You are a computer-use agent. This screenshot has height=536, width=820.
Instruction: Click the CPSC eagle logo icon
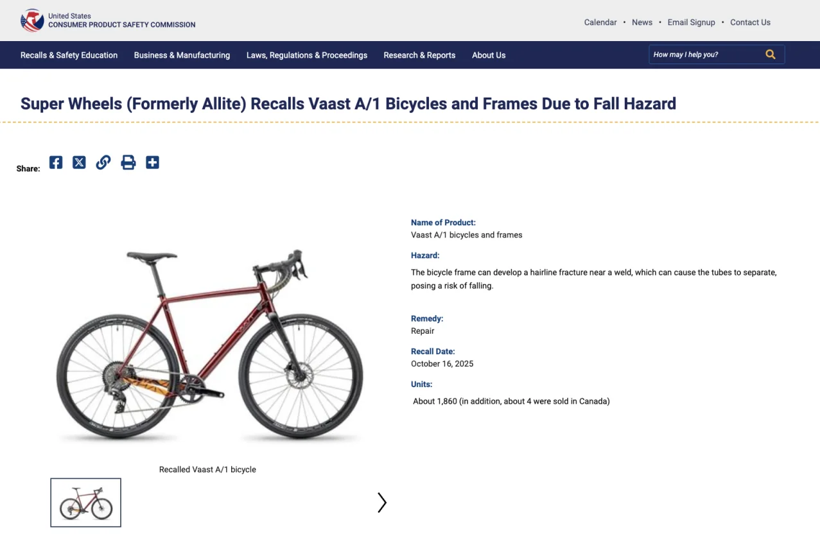(x=32, y=21)
